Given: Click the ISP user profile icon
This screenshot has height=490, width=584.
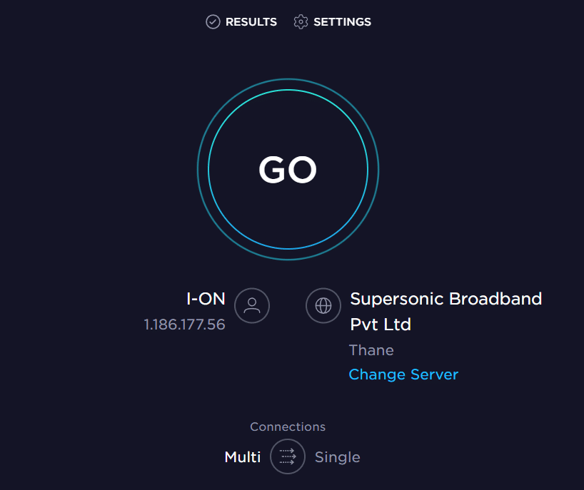Looking at the screenshot, I should (x=252, y=306).
